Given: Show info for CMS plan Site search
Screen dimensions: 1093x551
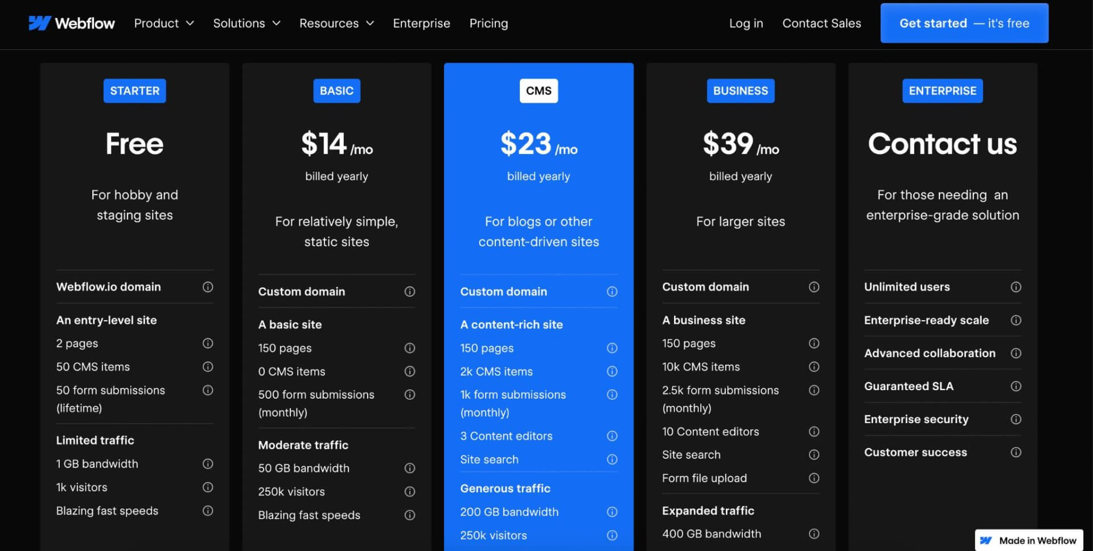Looking at the screenshot, I should pyautogui.click(x=612, y=459).
